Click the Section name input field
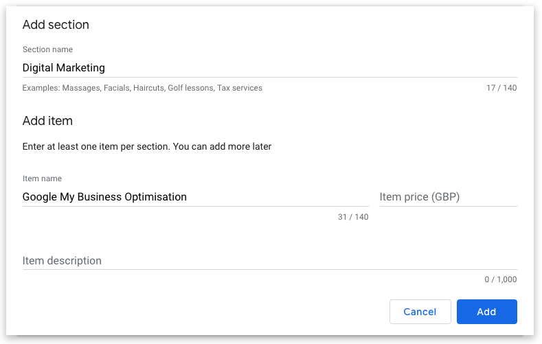 tap(269, 68)
